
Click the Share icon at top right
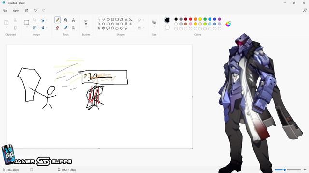(x=305, y=11)
